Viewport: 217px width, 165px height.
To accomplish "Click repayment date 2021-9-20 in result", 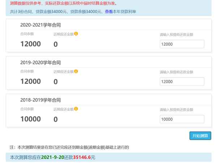I will (x=52, y=157).
